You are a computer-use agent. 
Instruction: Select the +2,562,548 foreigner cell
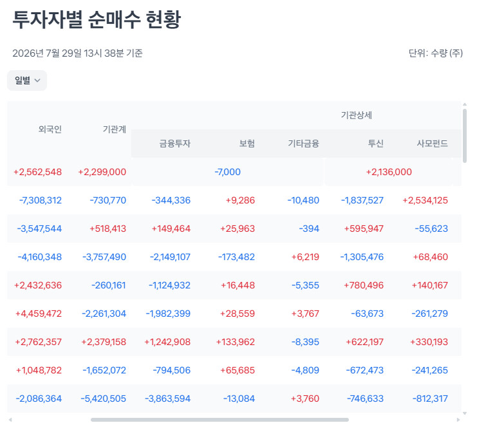click(x=38, y=172)
